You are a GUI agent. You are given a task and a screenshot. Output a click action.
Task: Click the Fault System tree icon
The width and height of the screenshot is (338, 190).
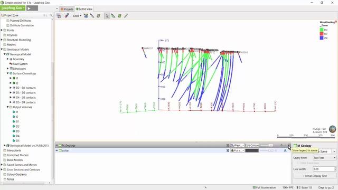tap(11, 64)
